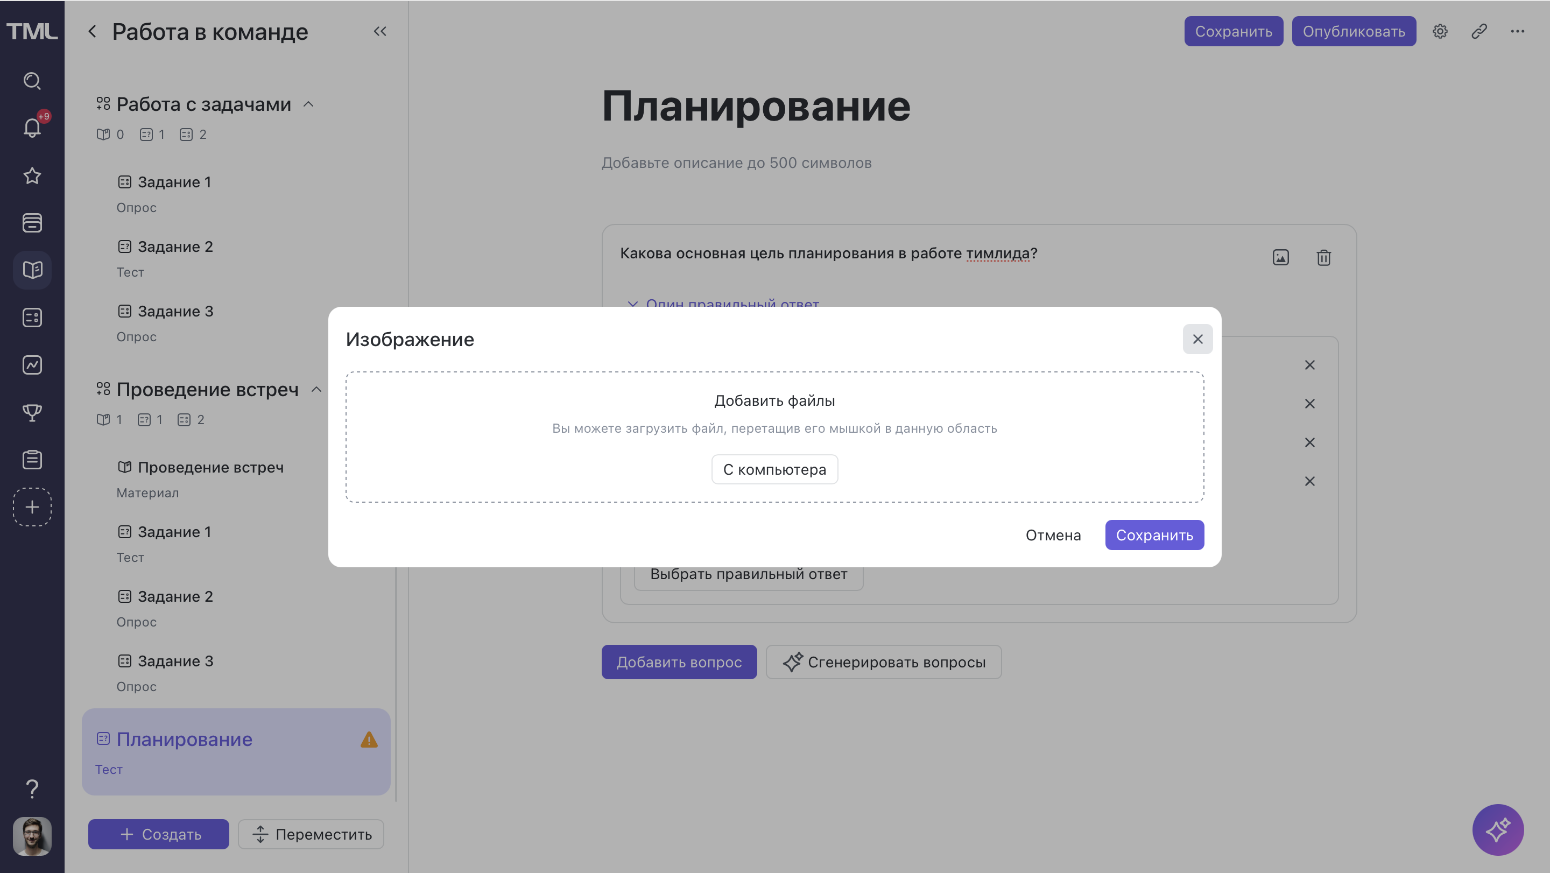Collapse the Проведение встреч section

tap(316, 390)
